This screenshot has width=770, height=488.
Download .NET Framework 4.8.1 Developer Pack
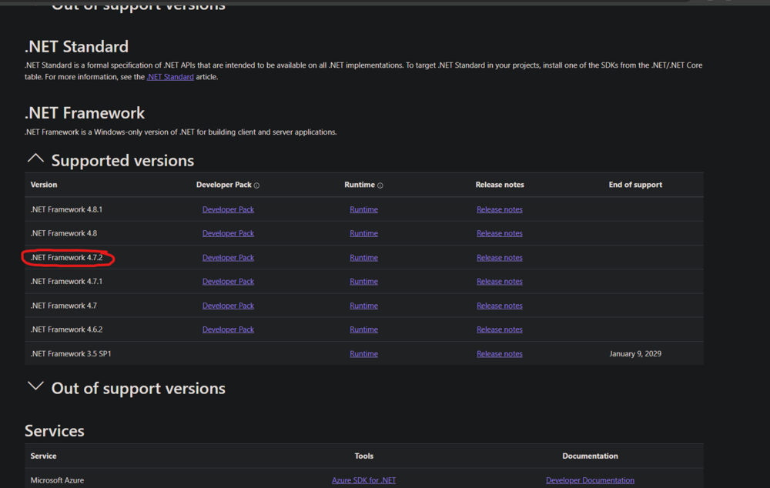tap(228, 209)
